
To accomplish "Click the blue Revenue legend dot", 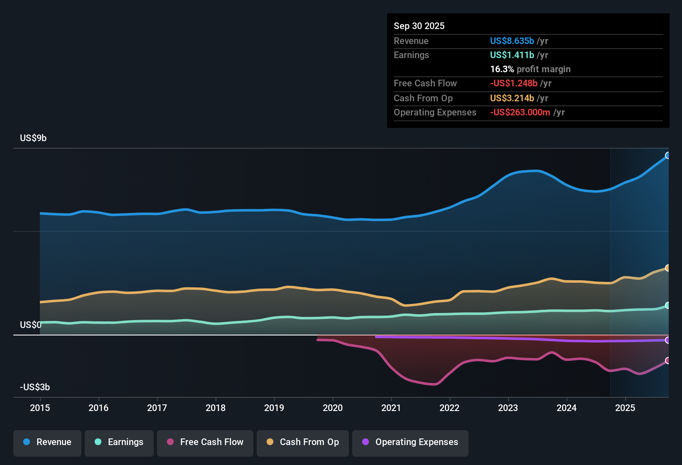I will click(27, 442).
